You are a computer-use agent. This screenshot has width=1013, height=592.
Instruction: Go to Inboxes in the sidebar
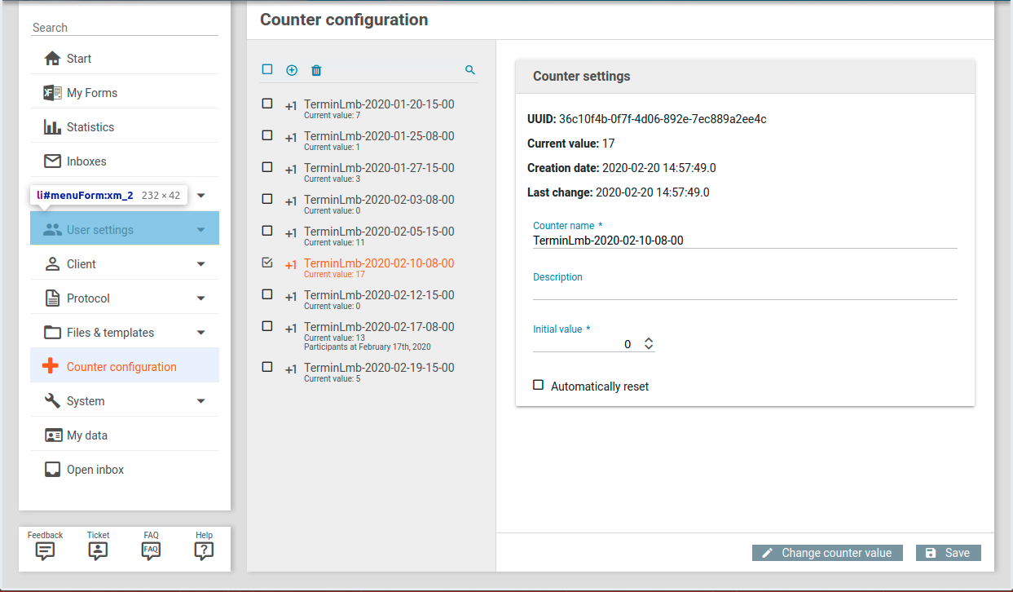(x=86, y=161)
